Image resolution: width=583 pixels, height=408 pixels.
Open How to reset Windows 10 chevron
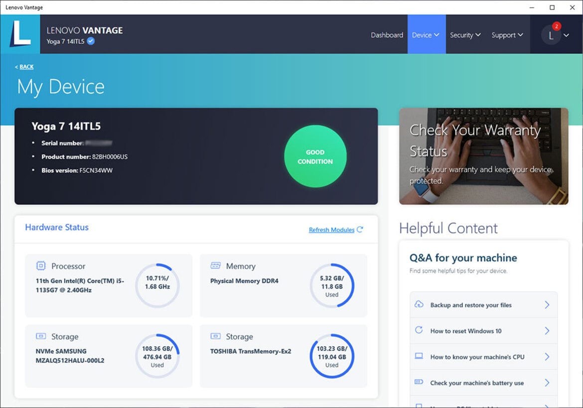(547, 331)
